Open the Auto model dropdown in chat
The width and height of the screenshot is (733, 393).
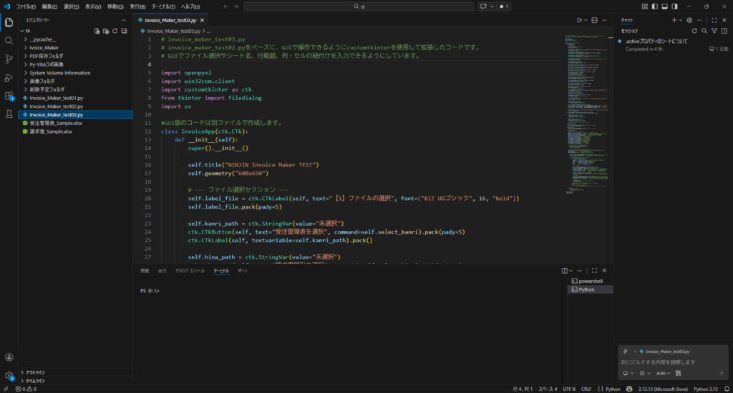[664, 373]
